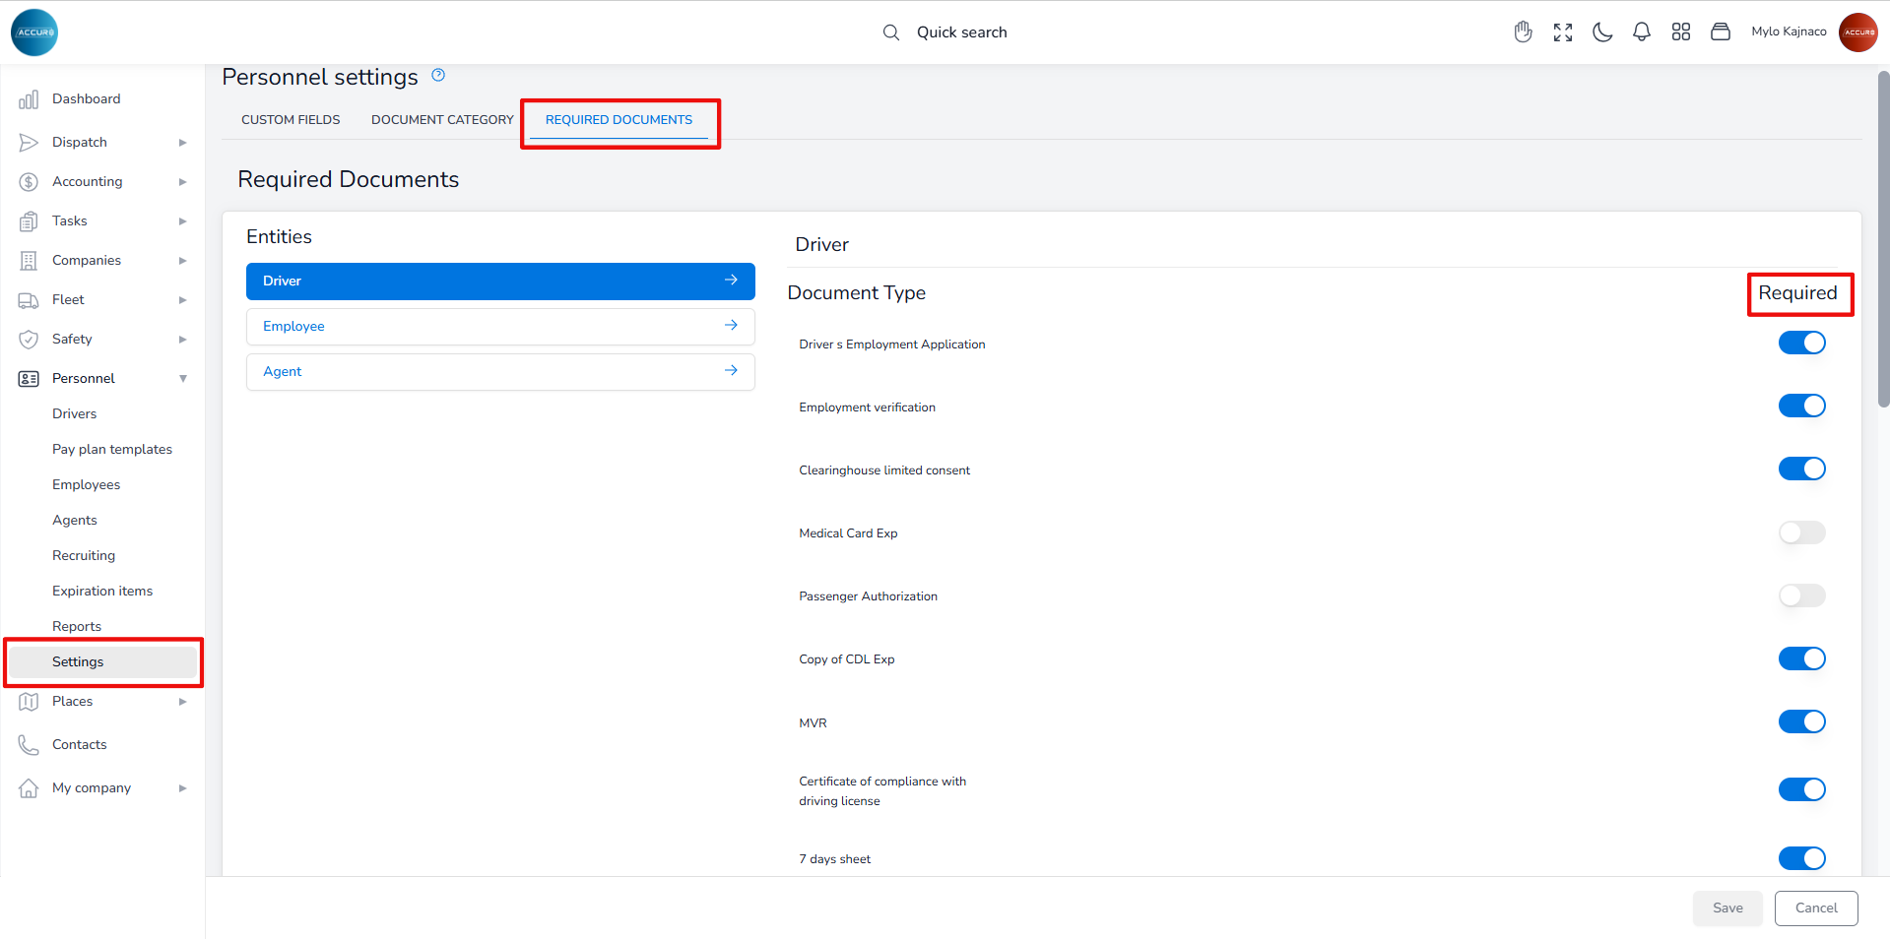Click the notification bell icon
The height and width of the screenshot is (939, 1890).
1641,32
